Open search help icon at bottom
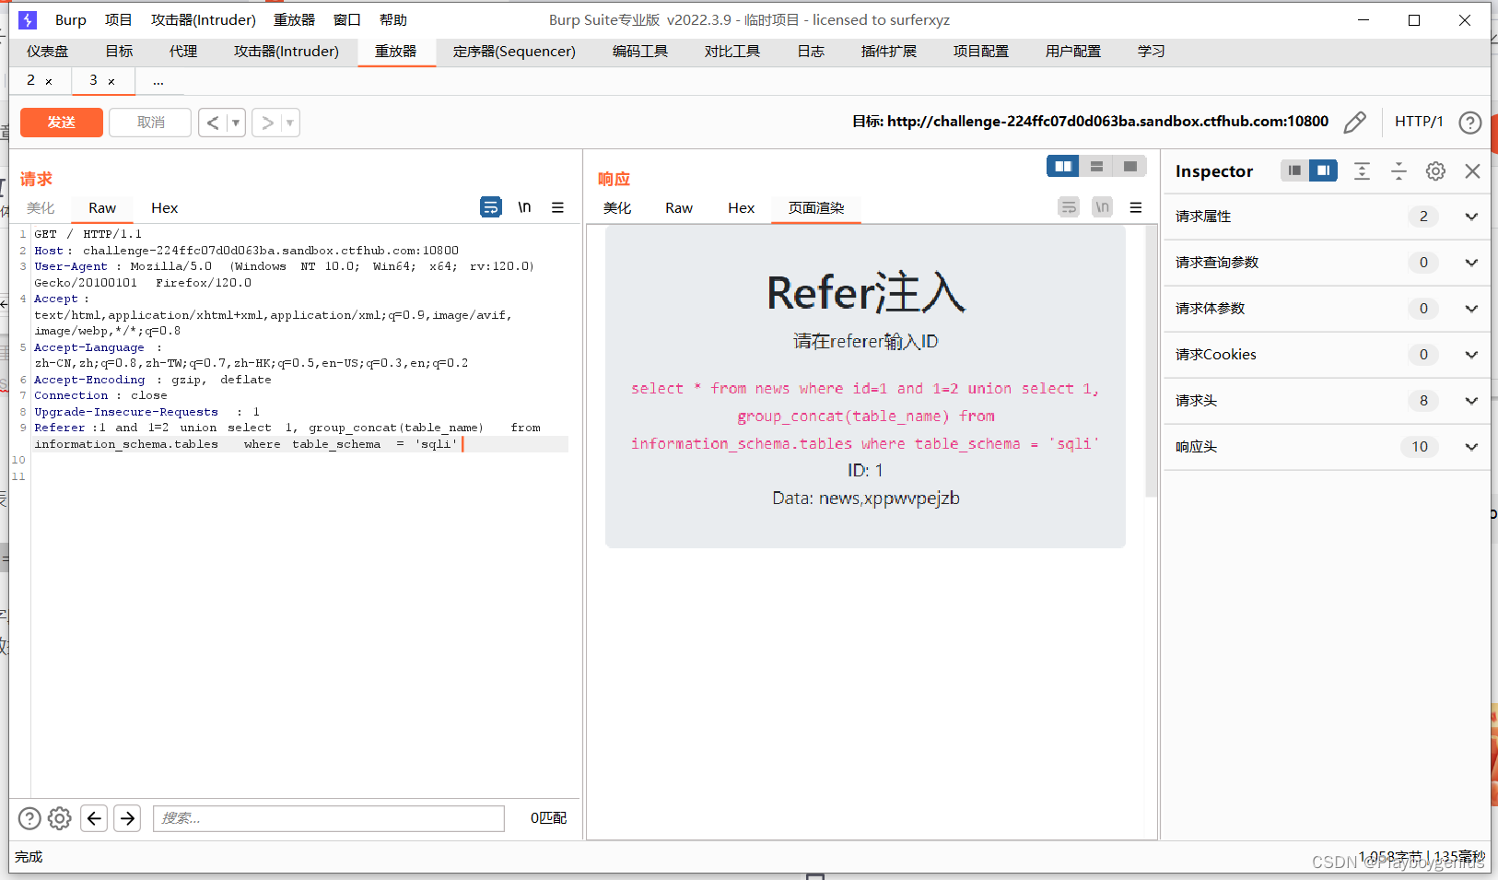Viewport: 1498px width, 880px height. [29, 818]
